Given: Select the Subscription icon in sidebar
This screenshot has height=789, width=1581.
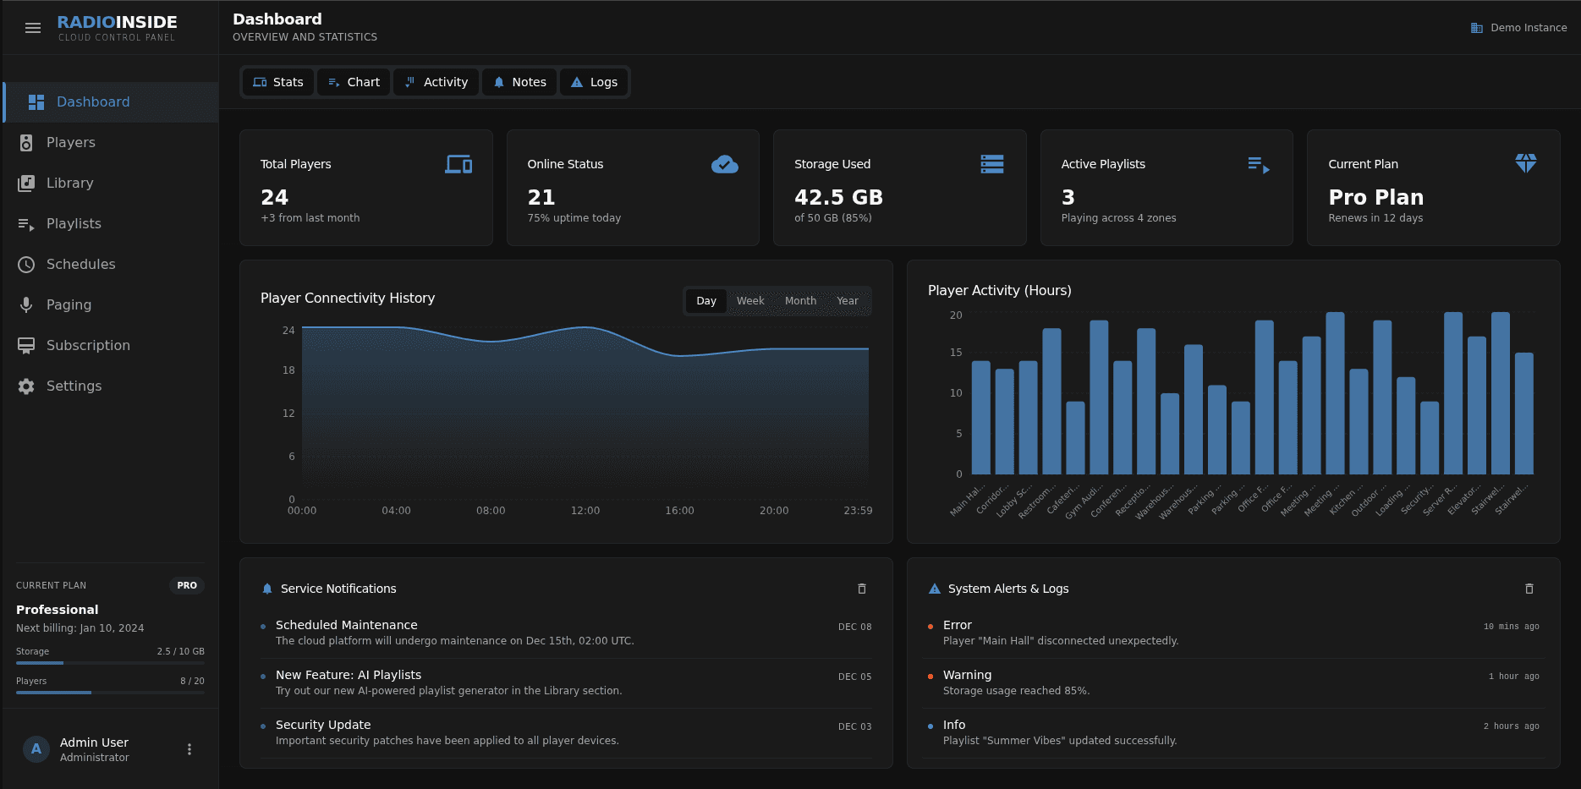Looking at the screenshot, I should point(25,345).
